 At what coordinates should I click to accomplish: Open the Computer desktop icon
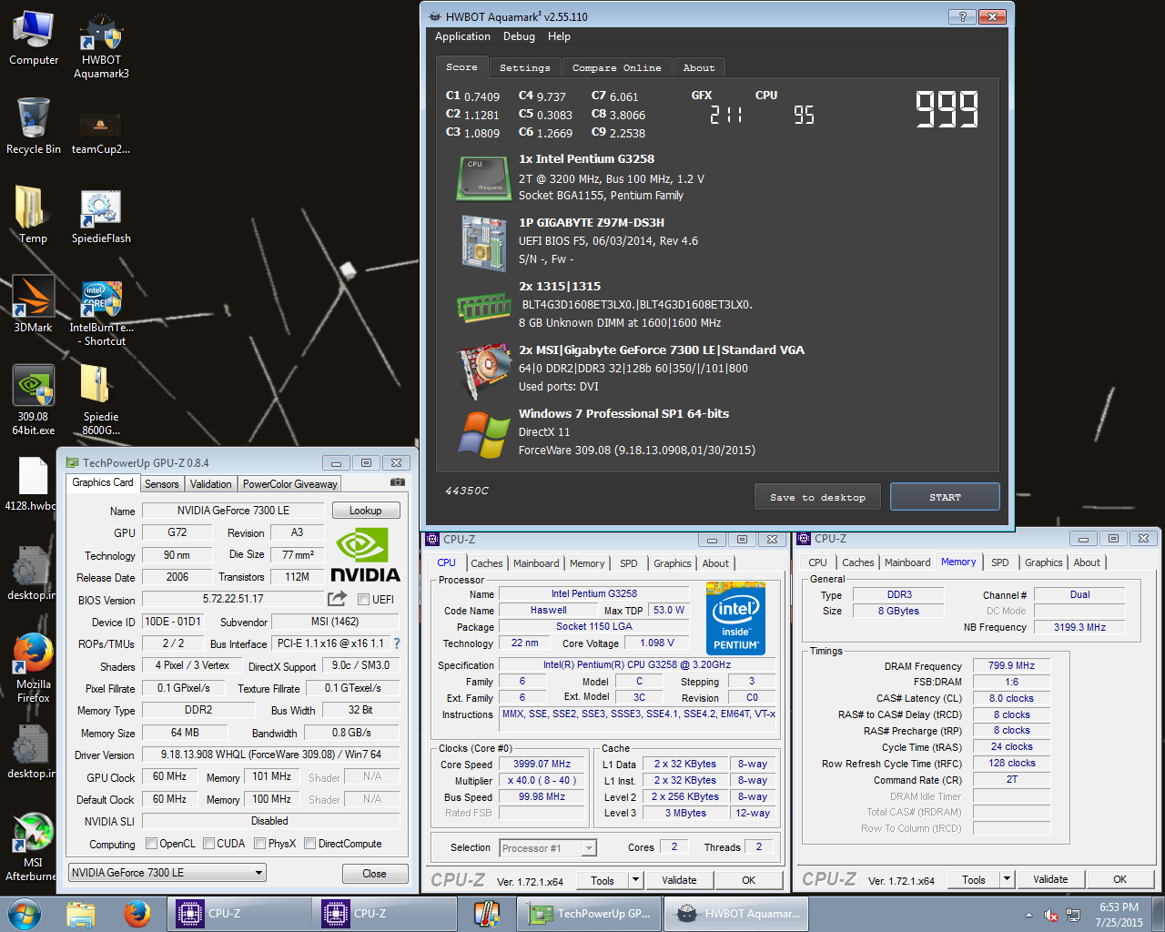tap(34, 37)
